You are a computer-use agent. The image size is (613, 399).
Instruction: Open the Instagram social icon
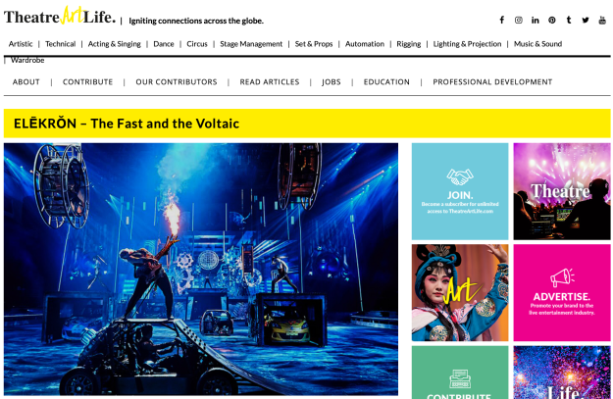(519, 20)
